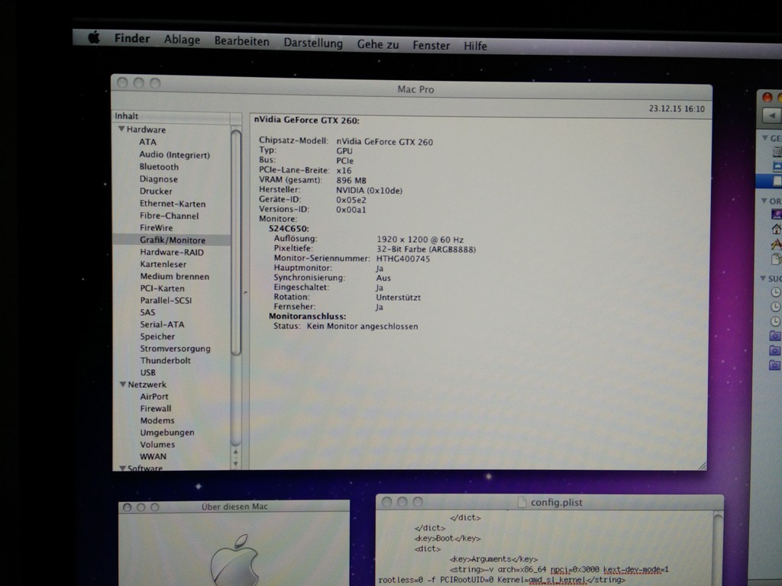Select Hardware-RAID entry
782x586 pixels.
[x=172, y=252]
